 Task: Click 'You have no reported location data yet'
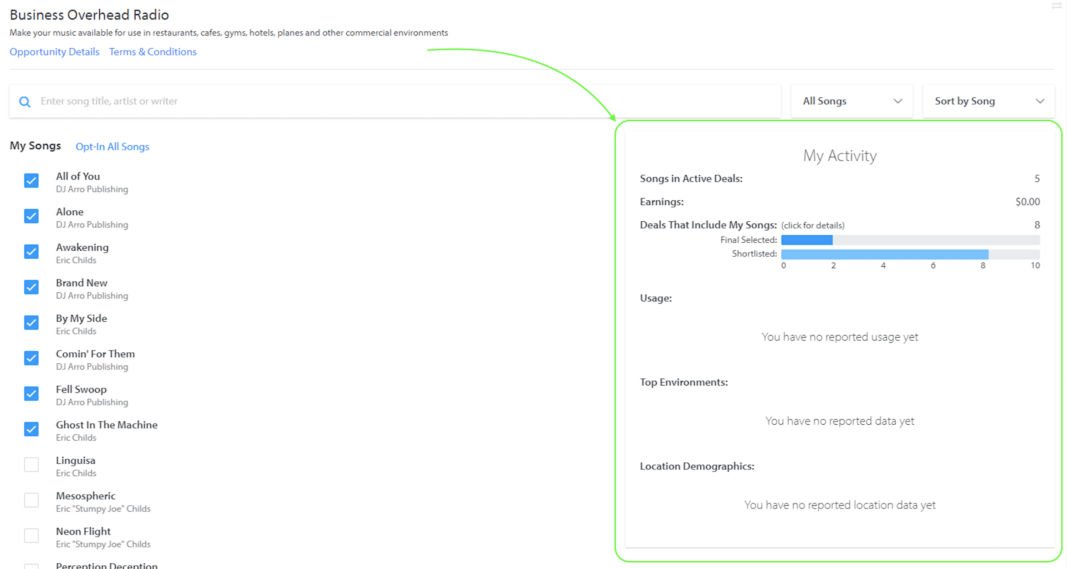(x=840, y=505)
